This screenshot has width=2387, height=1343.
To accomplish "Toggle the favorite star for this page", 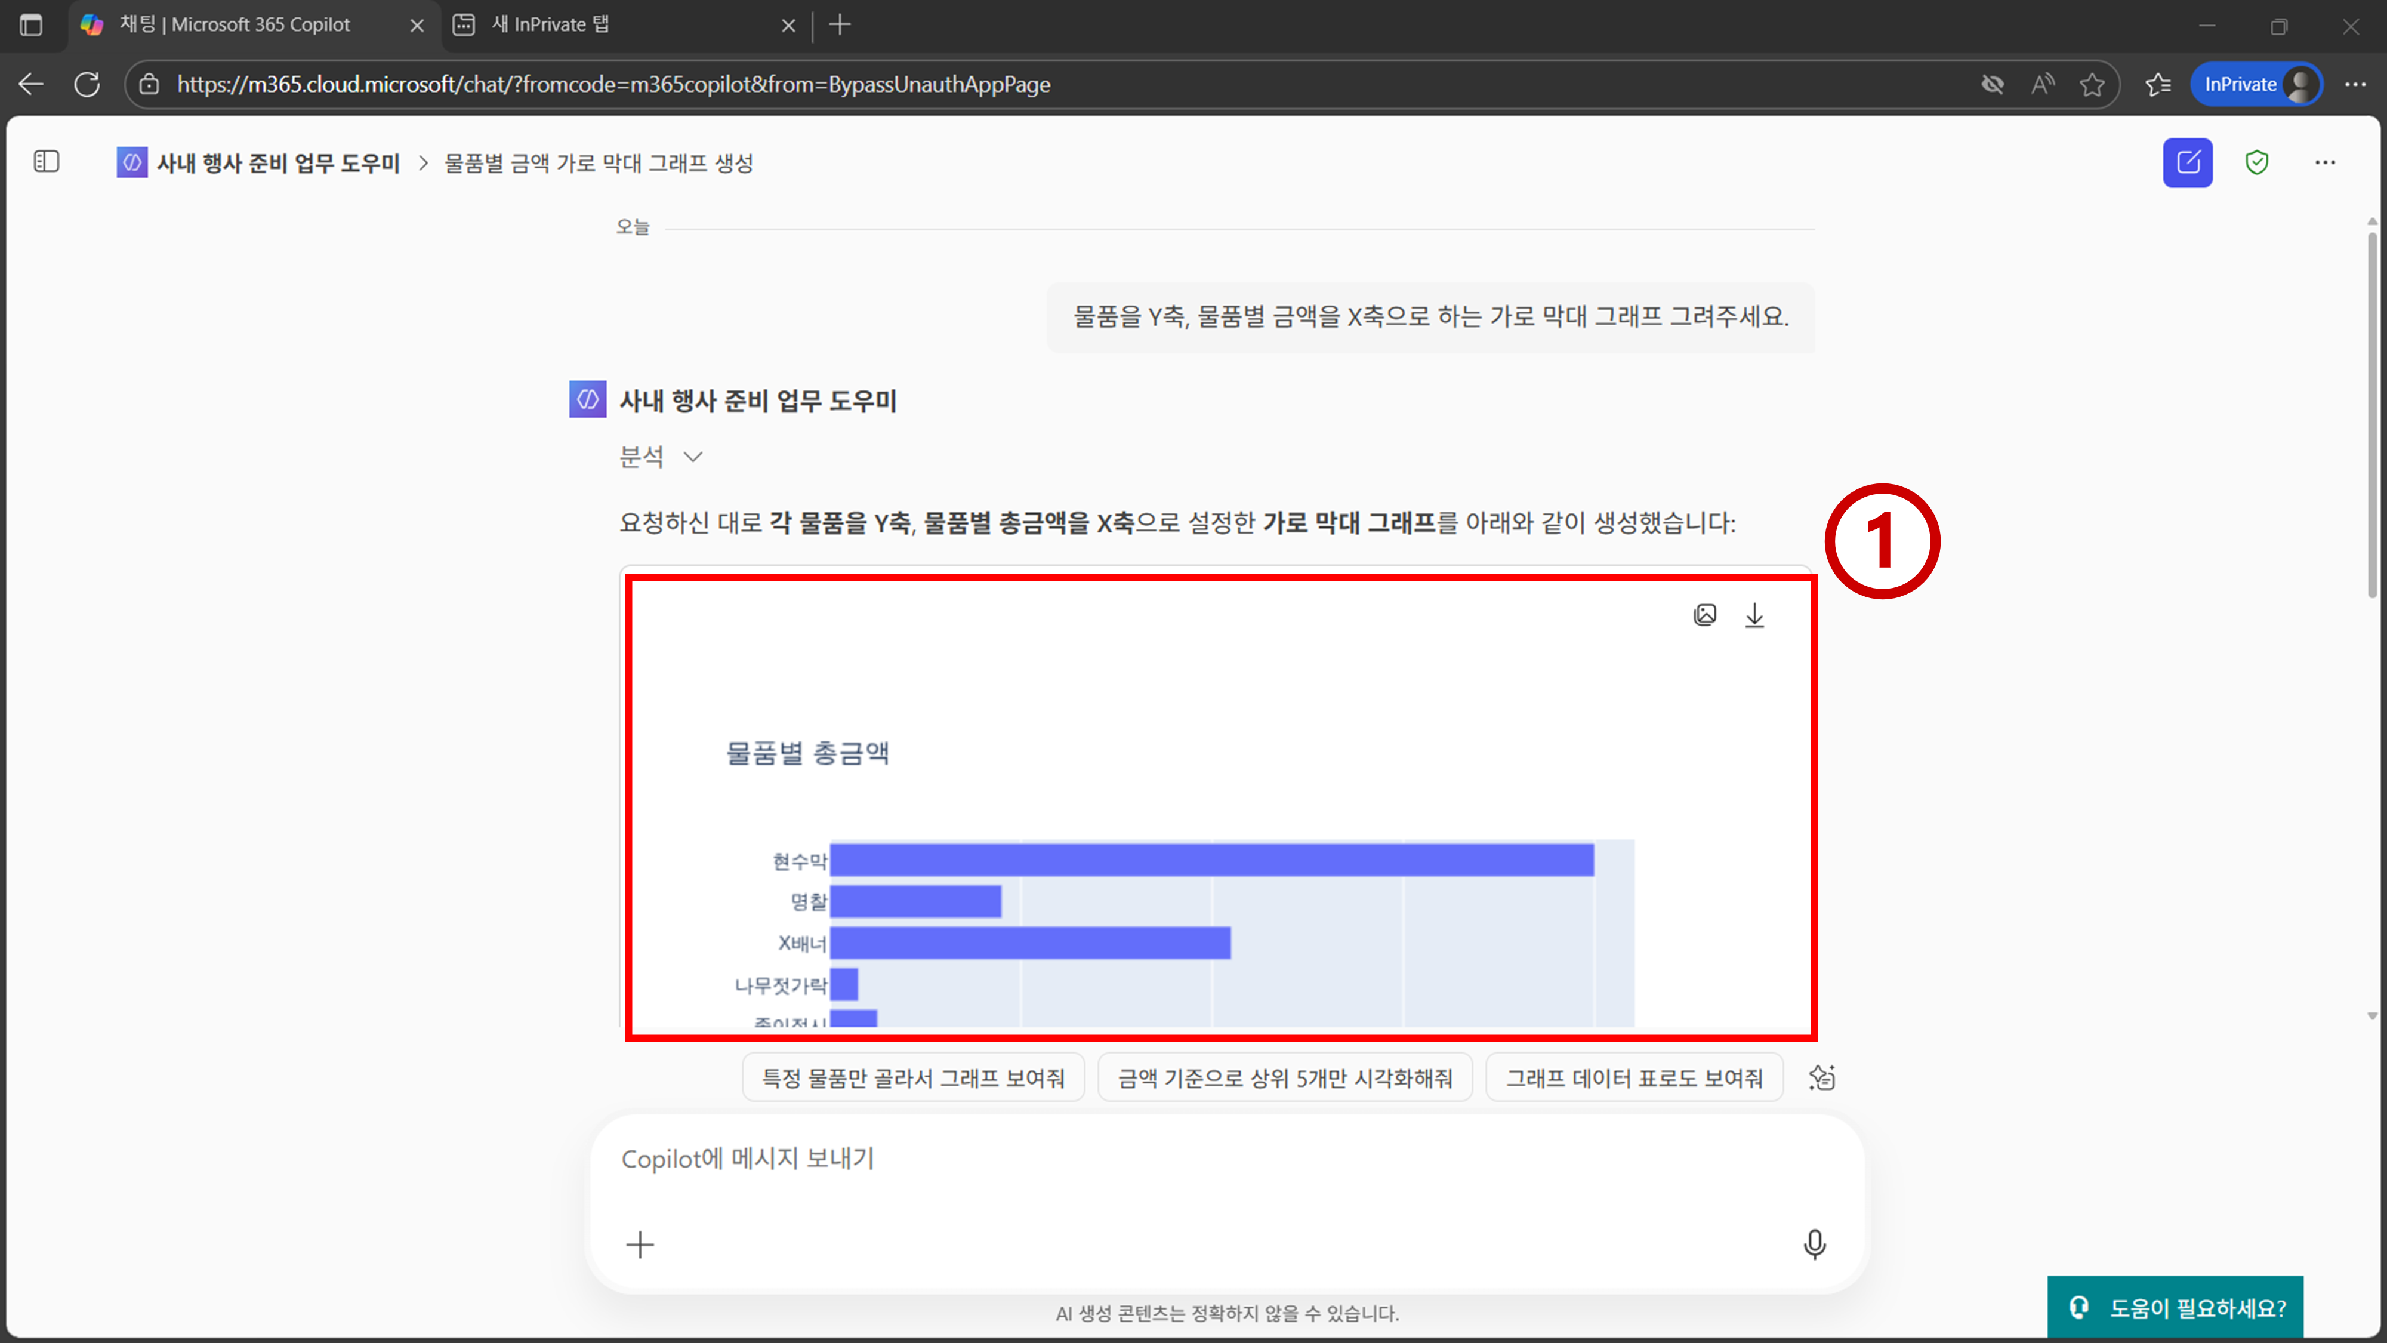I will point(2092,84).
